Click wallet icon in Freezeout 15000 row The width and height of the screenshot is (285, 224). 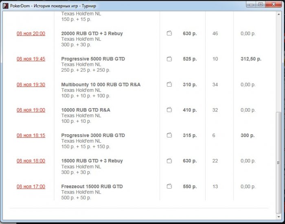tap(169, 187)
